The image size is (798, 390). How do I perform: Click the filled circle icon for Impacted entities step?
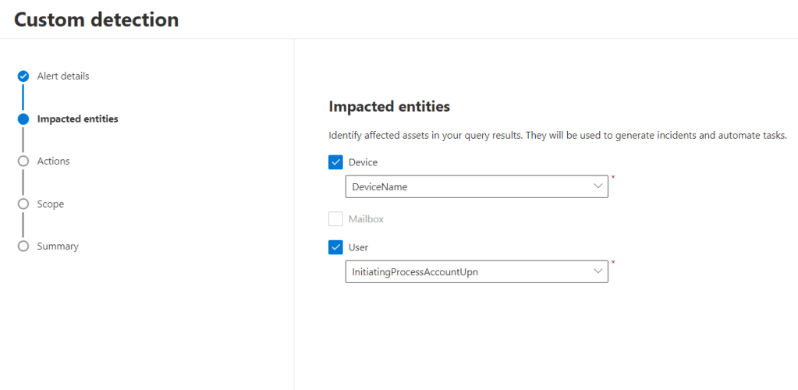pyautogui.click(x=23, y=119)
